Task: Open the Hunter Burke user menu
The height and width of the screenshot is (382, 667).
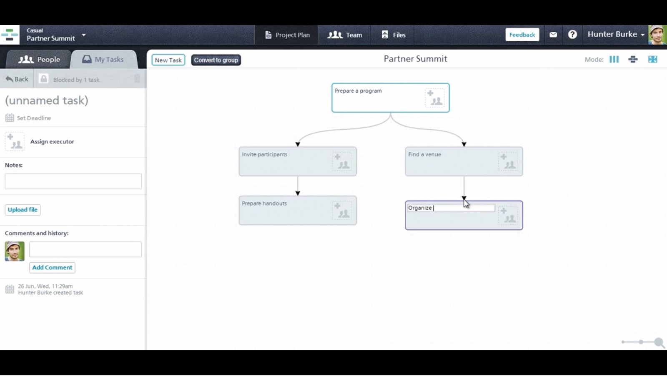Action: coord(616,35)
